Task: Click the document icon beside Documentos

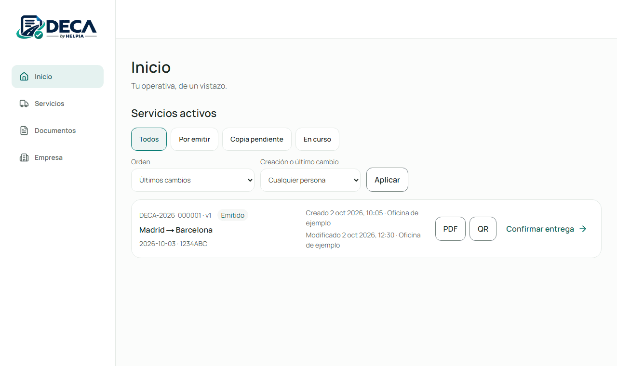Action: (24, 131)
